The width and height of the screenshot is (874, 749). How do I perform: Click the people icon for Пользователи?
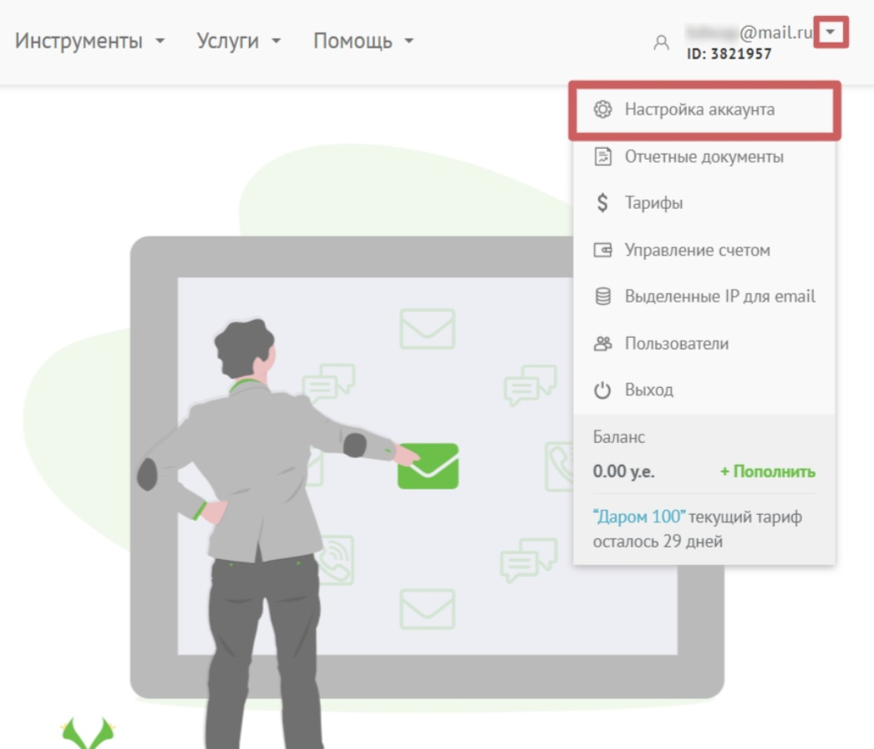pyautogui.click(x=602, y=344)
